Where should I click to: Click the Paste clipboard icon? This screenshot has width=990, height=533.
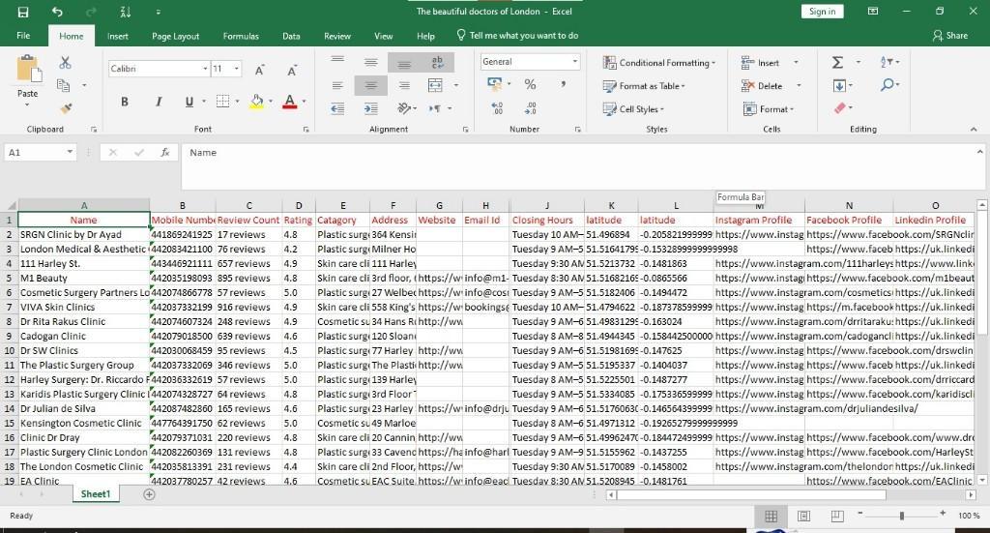tap(28, 69)
